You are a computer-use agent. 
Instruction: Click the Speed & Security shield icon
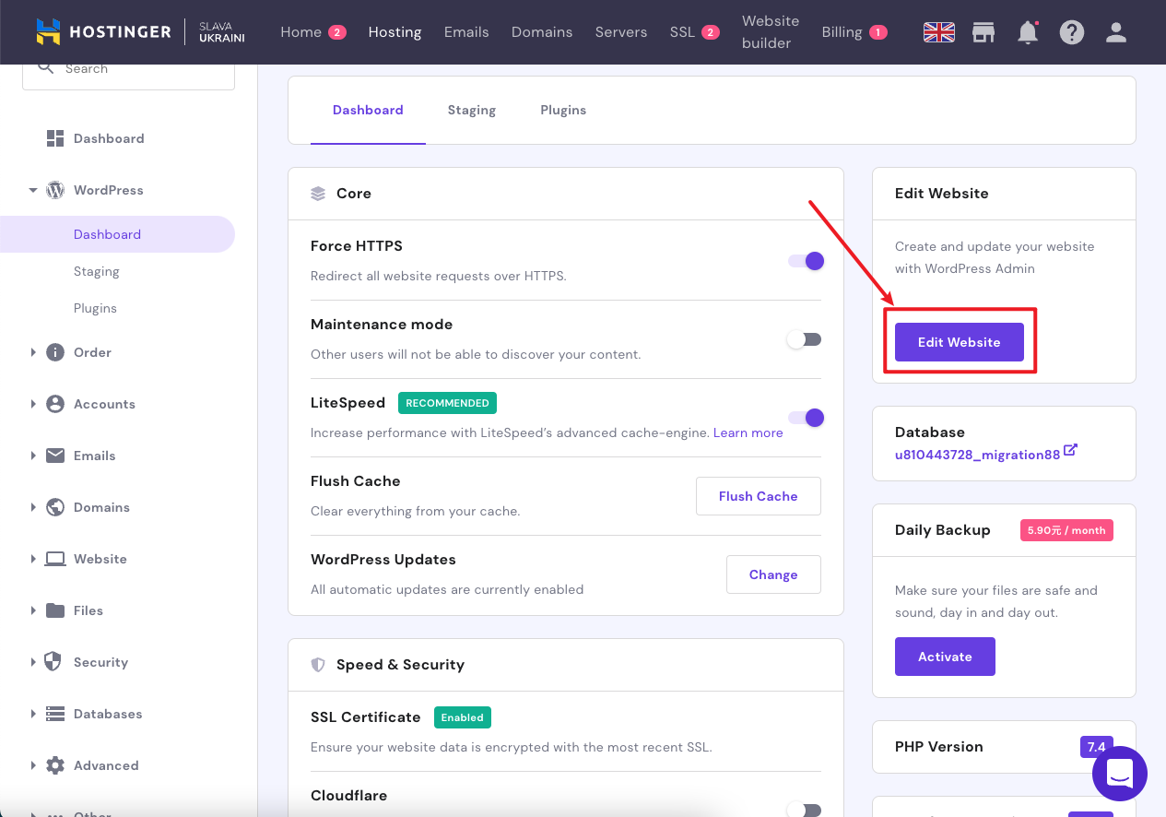(318, 665)
